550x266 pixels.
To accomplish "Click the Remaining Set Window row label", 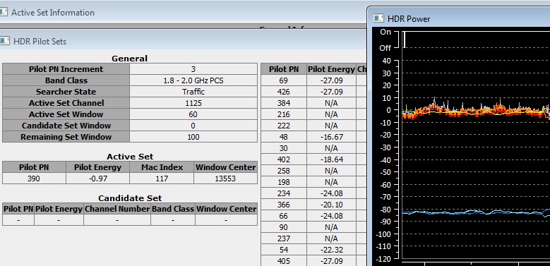I will tap(66, 137).
